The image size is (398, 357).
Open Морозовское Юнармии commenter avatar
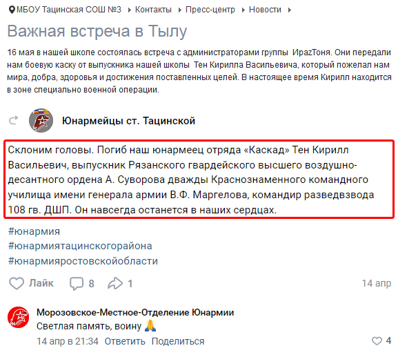pos(18,317)
